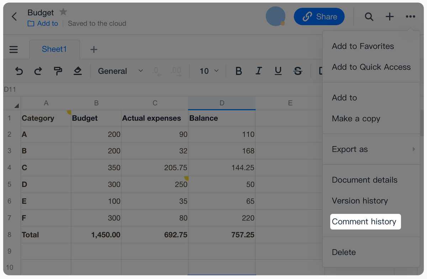427x279 pixels.
Task: Toggle bold formatting
Action: pos(238,71)
